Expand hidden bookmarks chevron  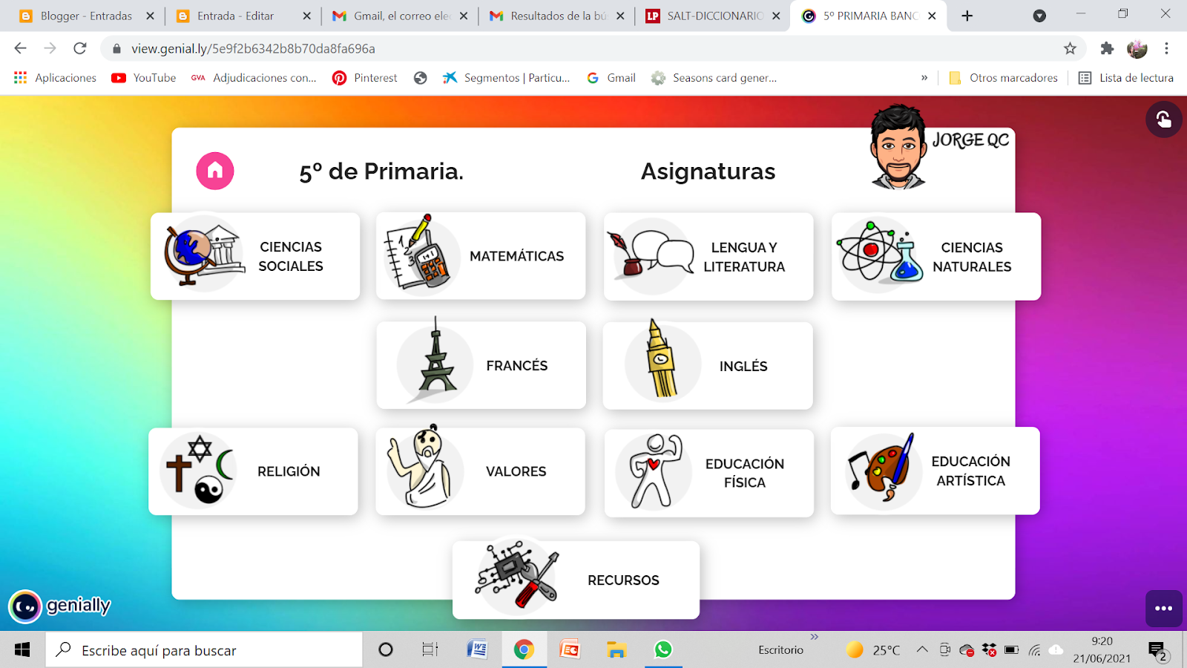[924, 78]
